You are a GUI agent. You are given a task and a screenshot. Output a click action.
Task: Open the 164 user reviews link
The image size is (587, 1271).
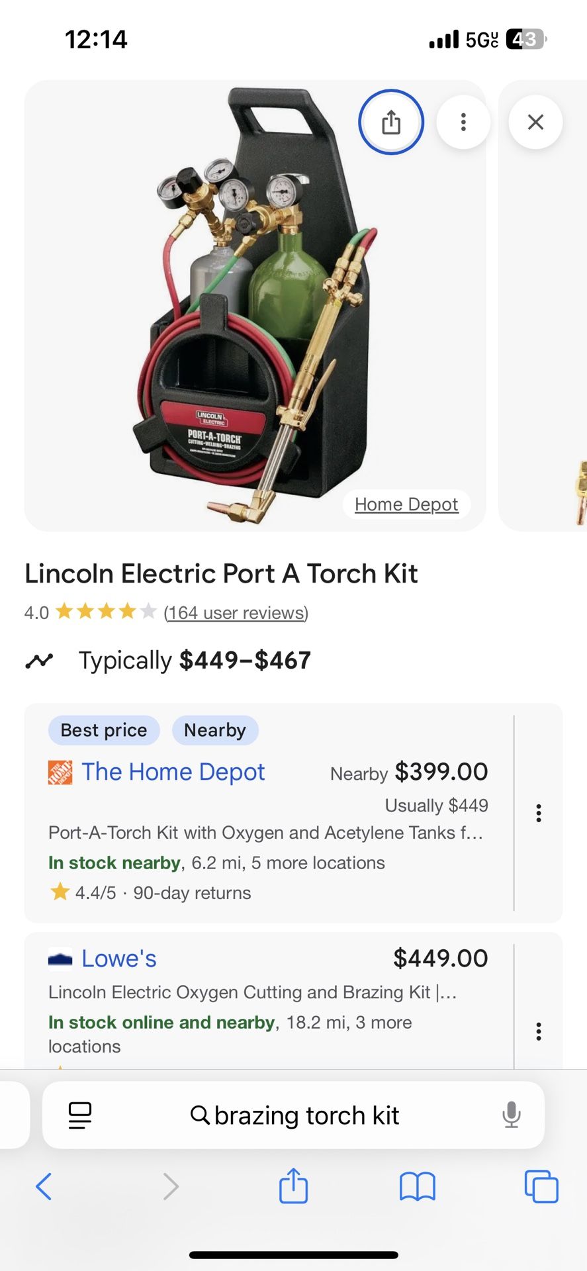236,612
